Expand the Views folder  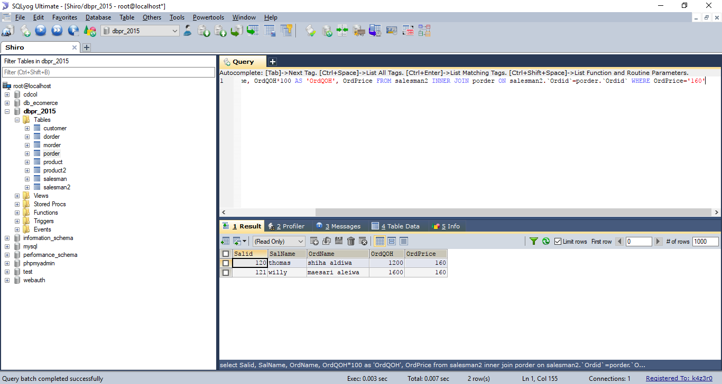click(x=17, y=196)
